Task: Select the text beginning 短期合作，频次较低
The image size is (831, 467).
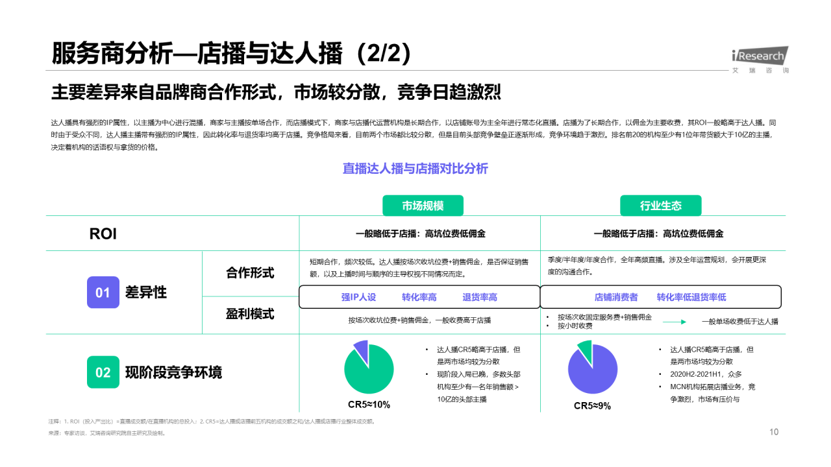Action: 420,267
